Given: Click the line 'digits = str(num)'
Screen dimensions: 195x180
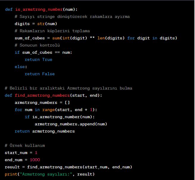Looking at the screenshot, I should (36, 24).
